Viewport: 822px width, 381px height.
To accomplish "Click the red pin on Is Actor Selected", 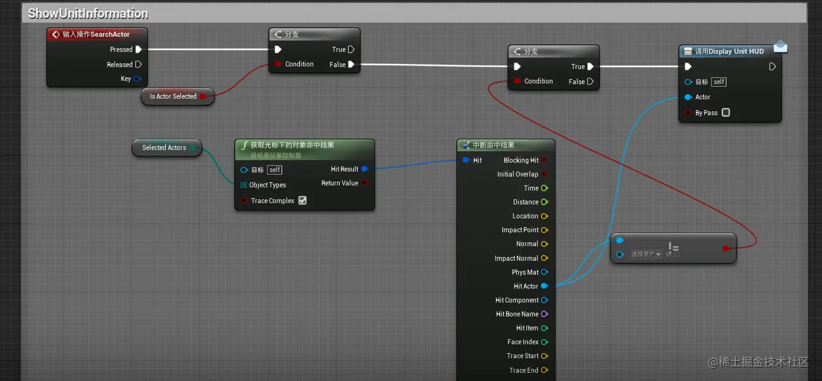I will point(203,96).
